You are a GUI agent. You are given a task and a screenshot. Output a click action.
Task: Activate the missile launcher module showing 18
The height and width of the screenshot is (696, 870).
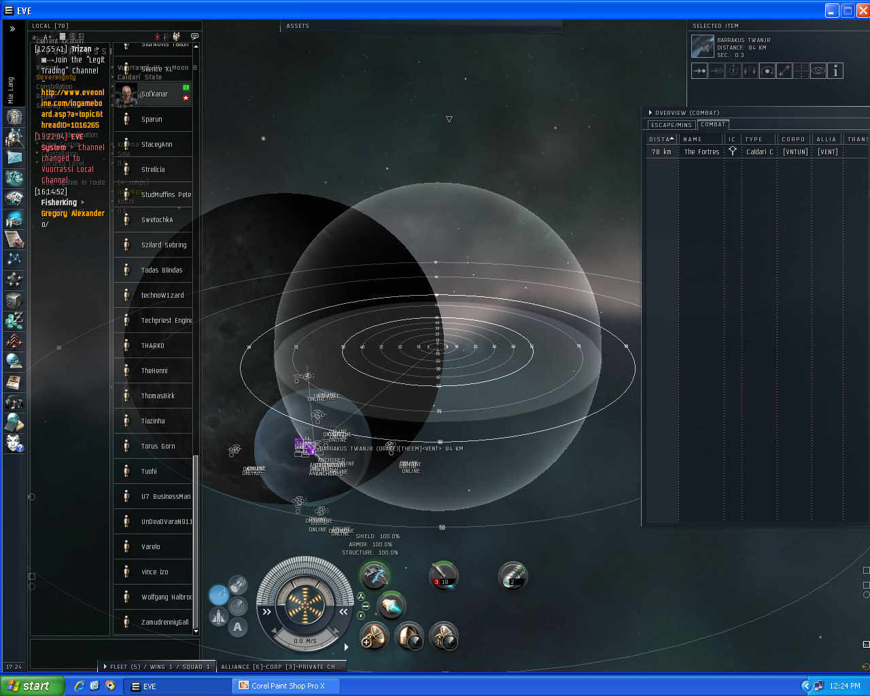point(444,576)
